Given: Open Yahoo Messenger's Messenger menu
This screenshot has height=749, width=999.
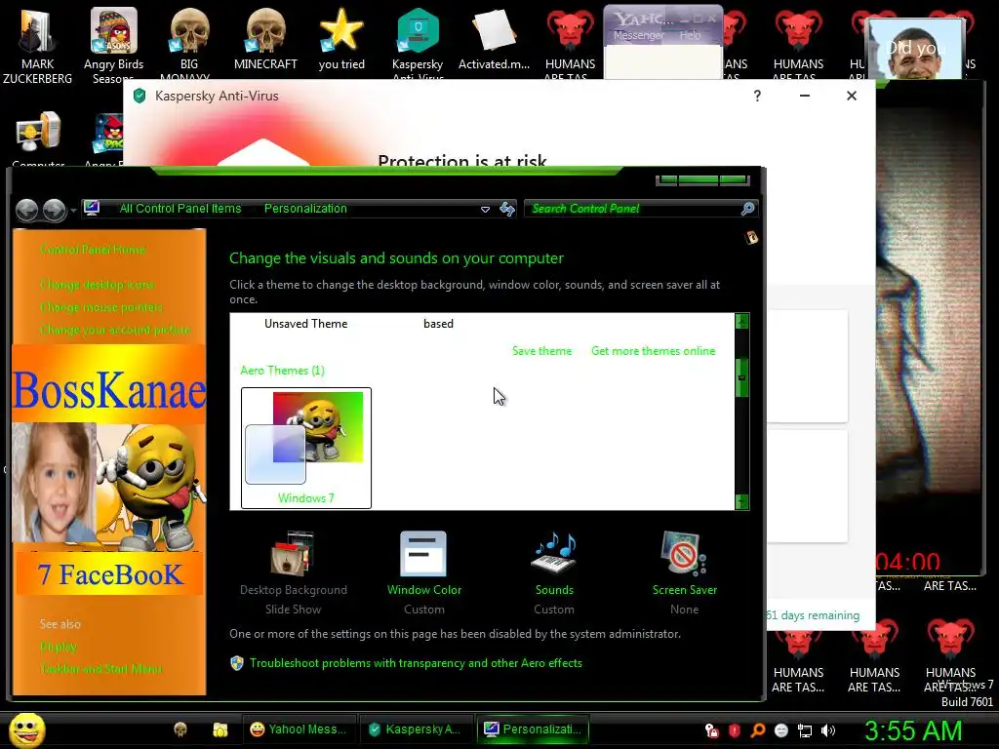Looking at the screenshot, I should [638, 36].
